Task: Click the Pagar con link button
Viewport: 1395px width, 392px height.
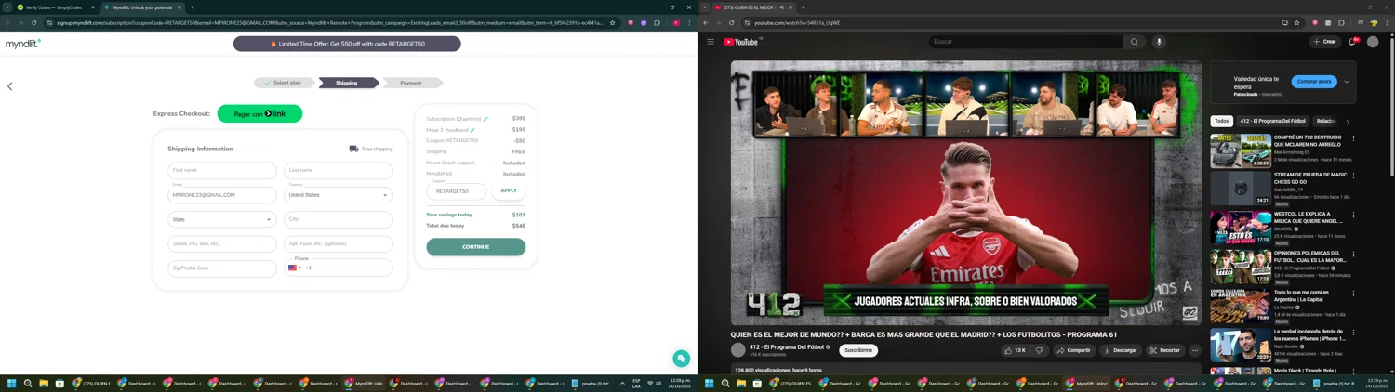Action: [x=259, y=113]
